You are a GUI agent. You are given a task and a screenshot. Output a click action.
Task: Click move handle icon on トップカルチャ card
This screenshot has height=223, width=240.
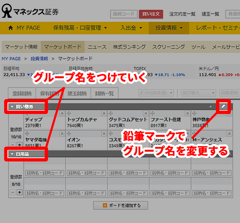click(x=69, y=113)
